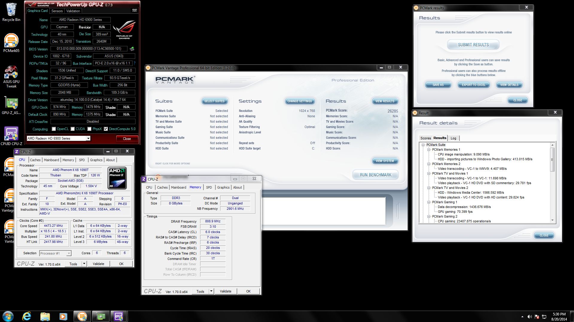Click EXPORT TO EXCEL button
Image resolution: width=574 pixels, height=322 pixels.
(x=473, y=85)
